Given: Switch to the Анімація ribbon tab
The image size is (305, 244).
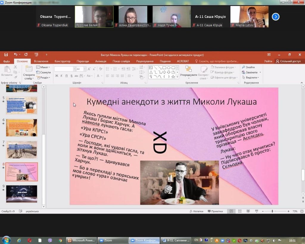Looking at the screenshot, I should pyautogui.click(x=101, y=61).
